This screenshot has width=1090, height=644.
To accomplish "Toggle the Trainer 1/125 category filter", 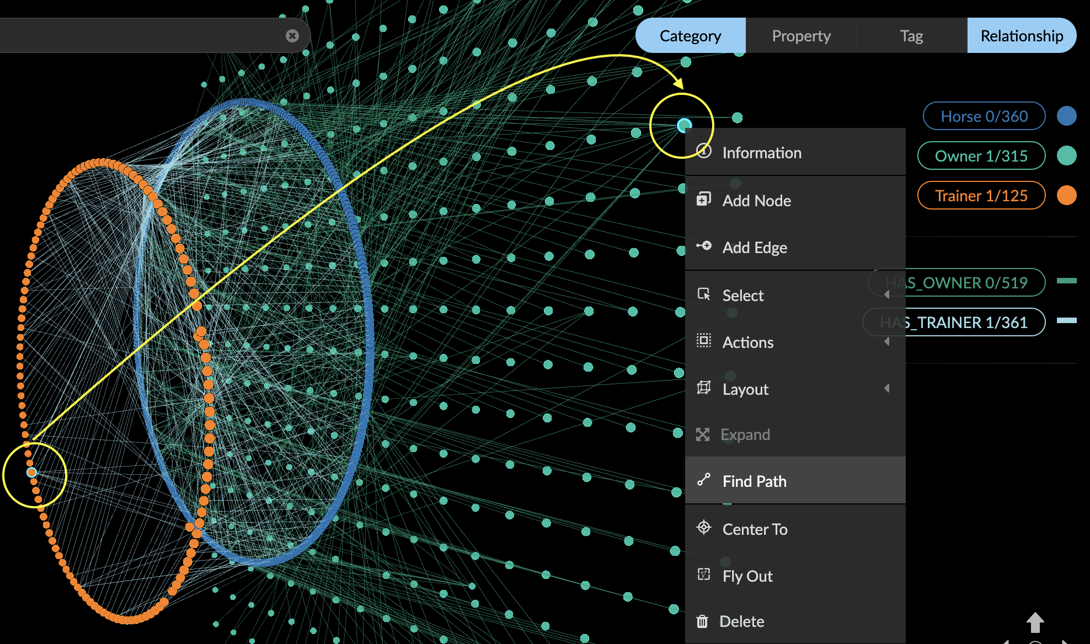I will [x=981, y=196].
